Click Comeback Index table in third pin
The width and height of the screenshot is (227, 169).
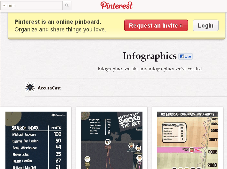point(174,132)
